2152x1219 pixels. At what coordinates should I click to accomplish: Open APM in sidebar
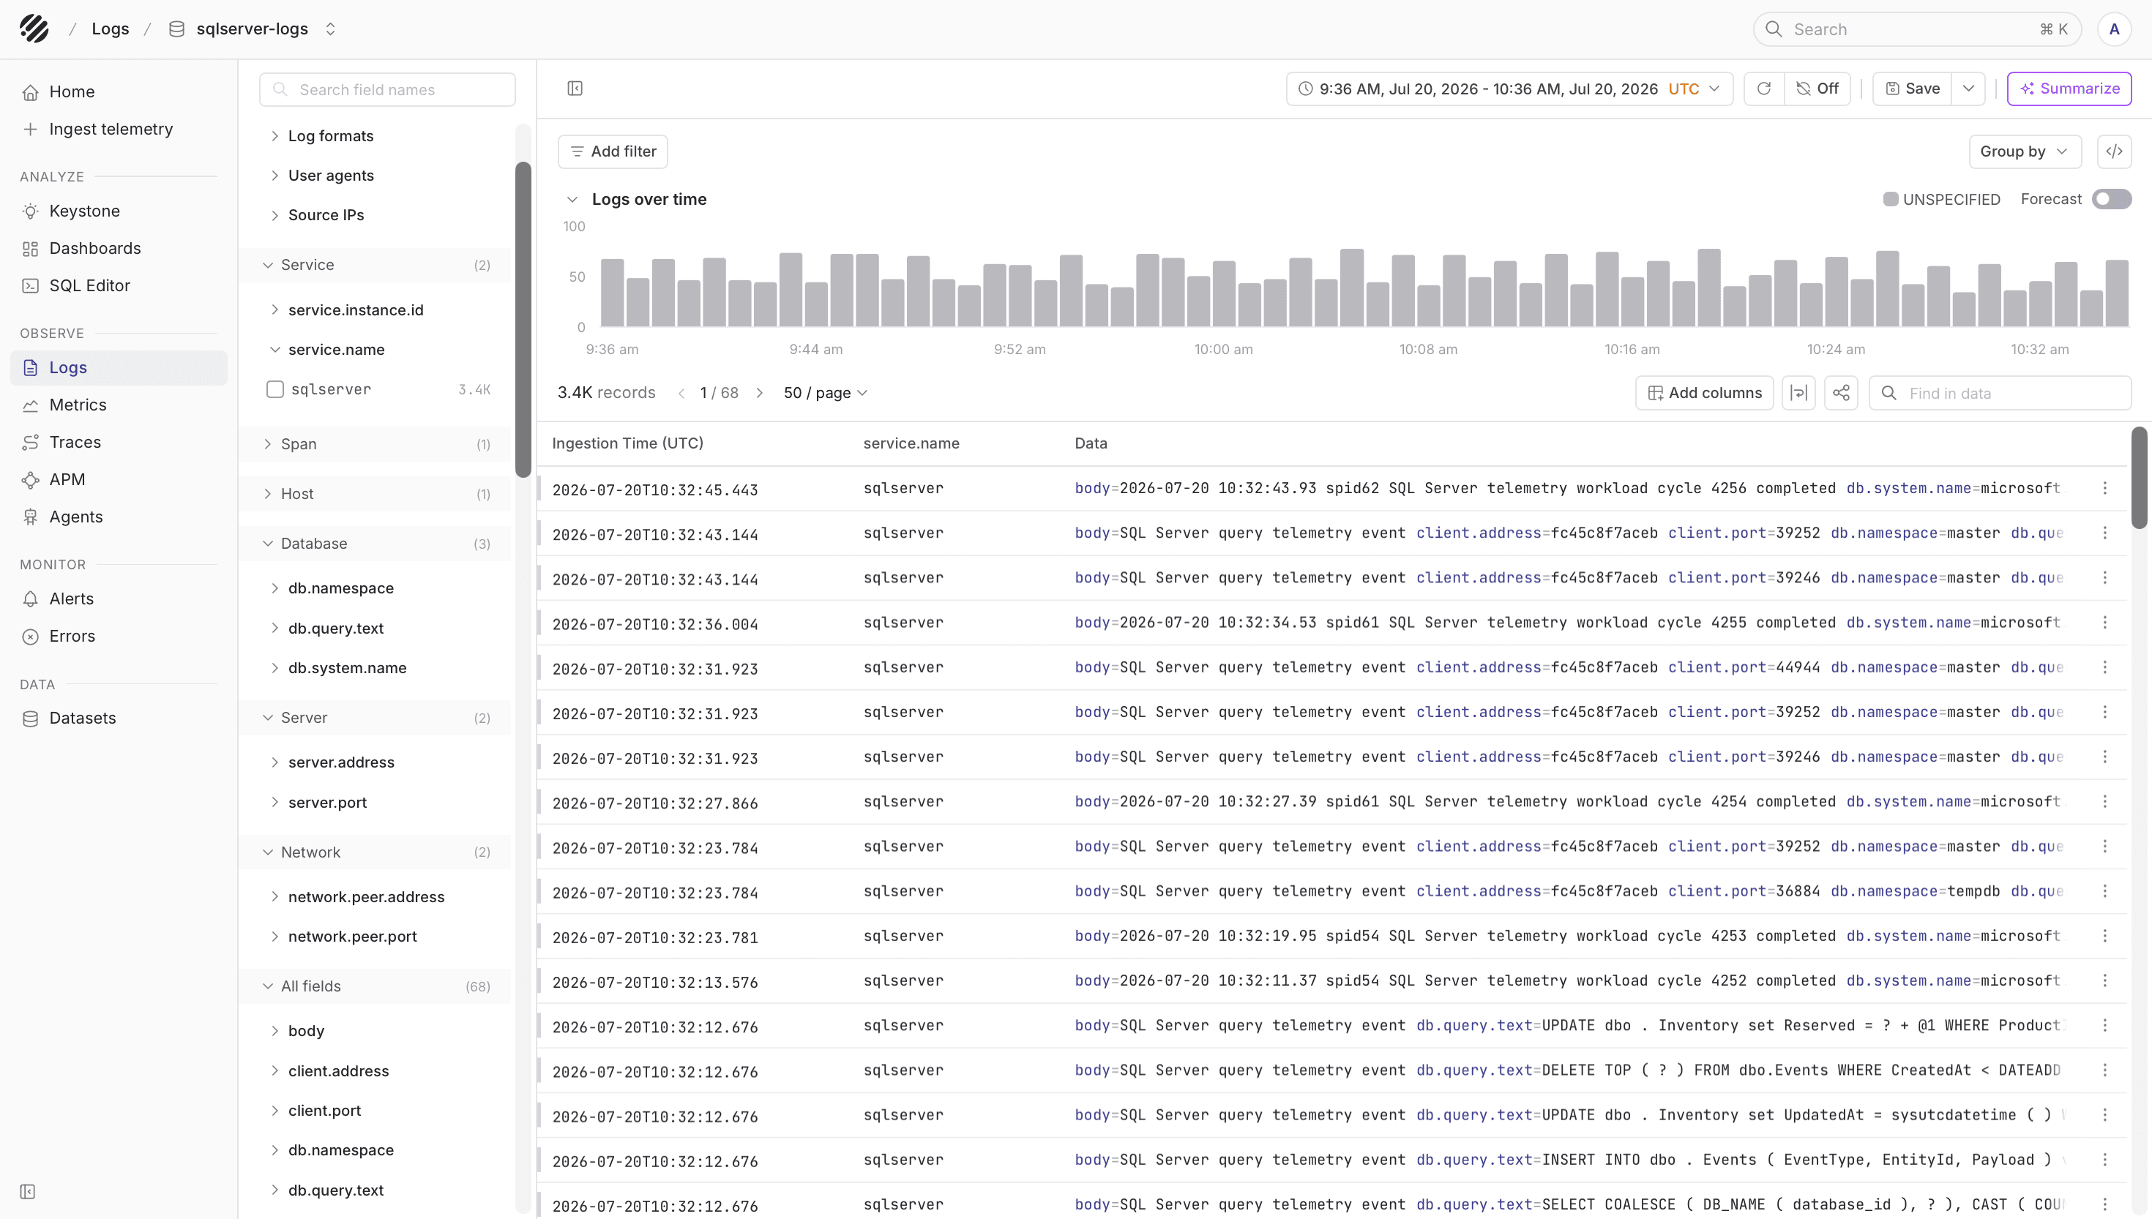pos(119,480)
